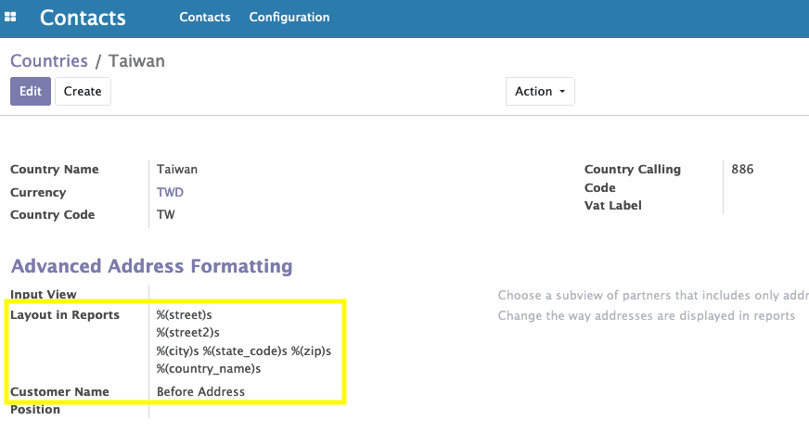Open the Configuration menu

289,17
